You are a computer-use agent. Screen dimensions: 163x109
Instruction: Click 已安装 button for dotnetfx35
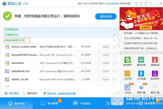click(106, 63)
